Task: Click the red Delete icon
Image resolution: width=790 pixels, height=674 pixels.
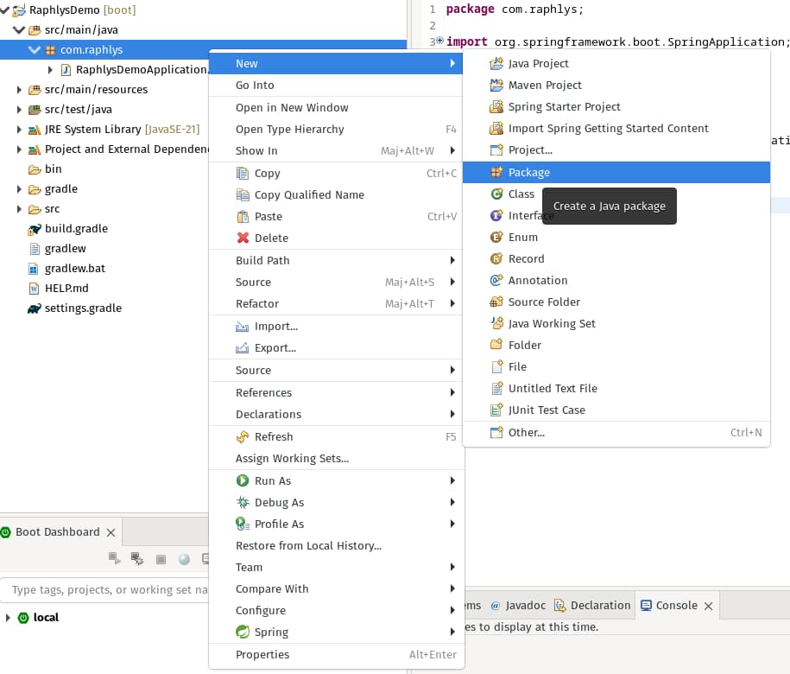Action: [243, 238]
